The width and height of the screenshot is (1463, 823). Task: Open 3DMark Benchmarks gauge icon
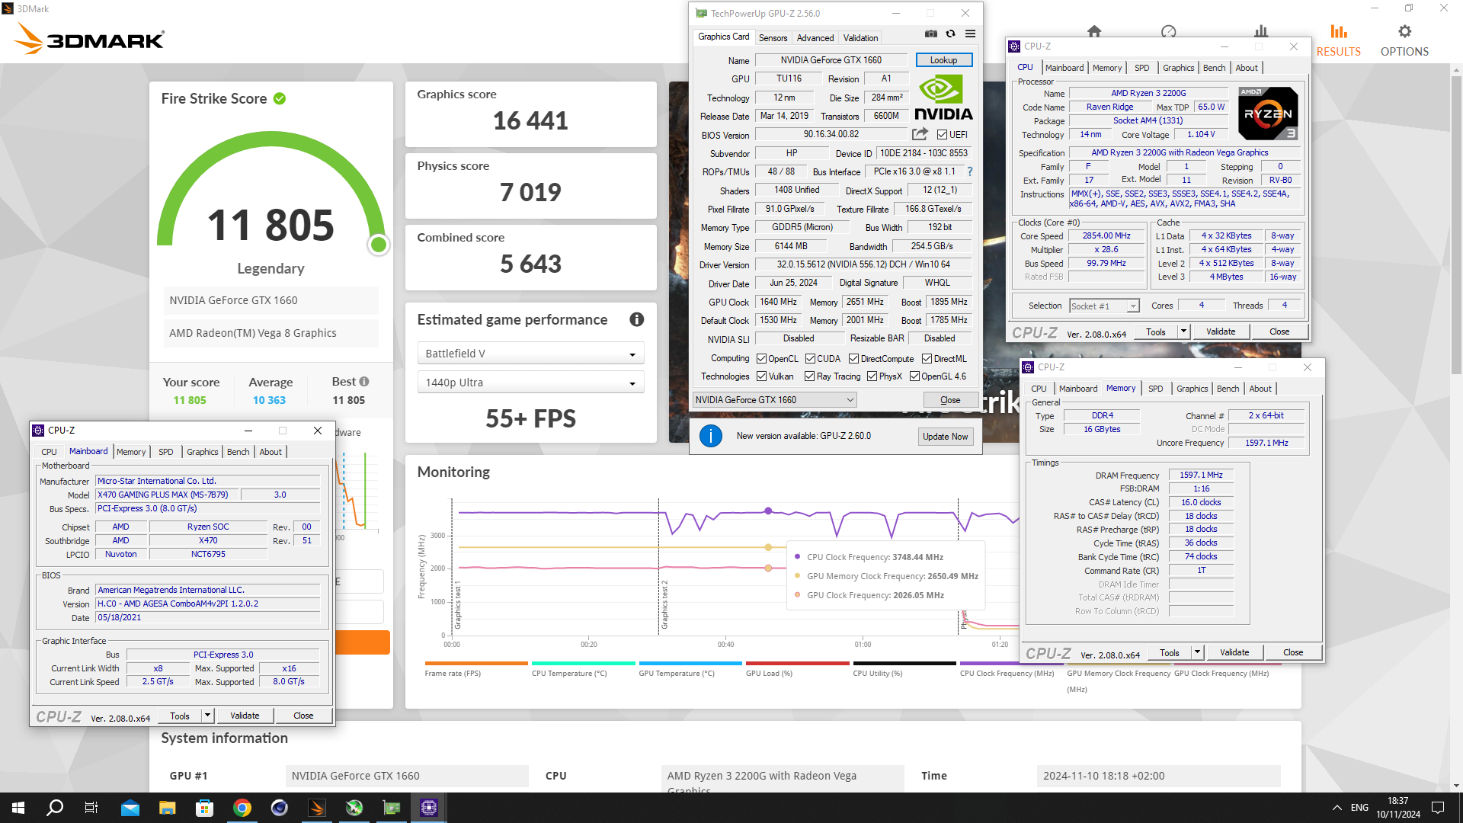tap(1168, 31)
